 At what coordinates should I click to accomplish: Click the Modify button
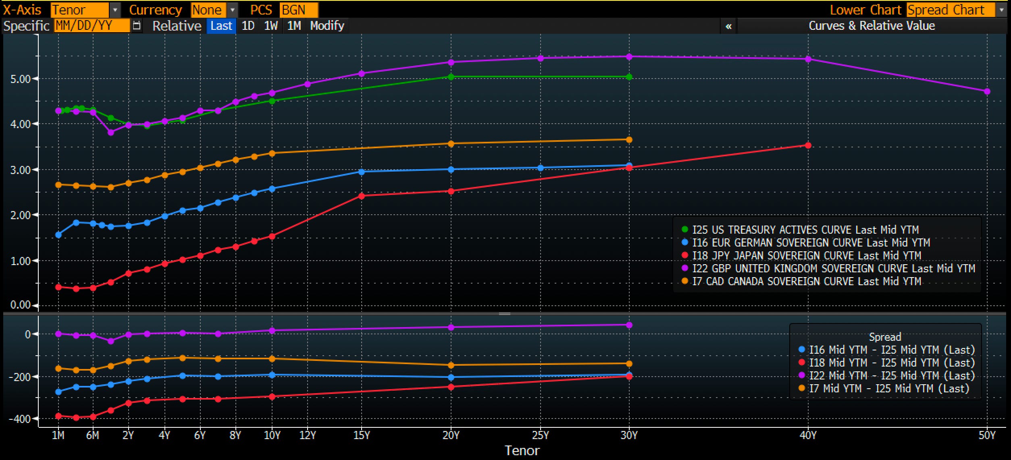coord(327,26)
